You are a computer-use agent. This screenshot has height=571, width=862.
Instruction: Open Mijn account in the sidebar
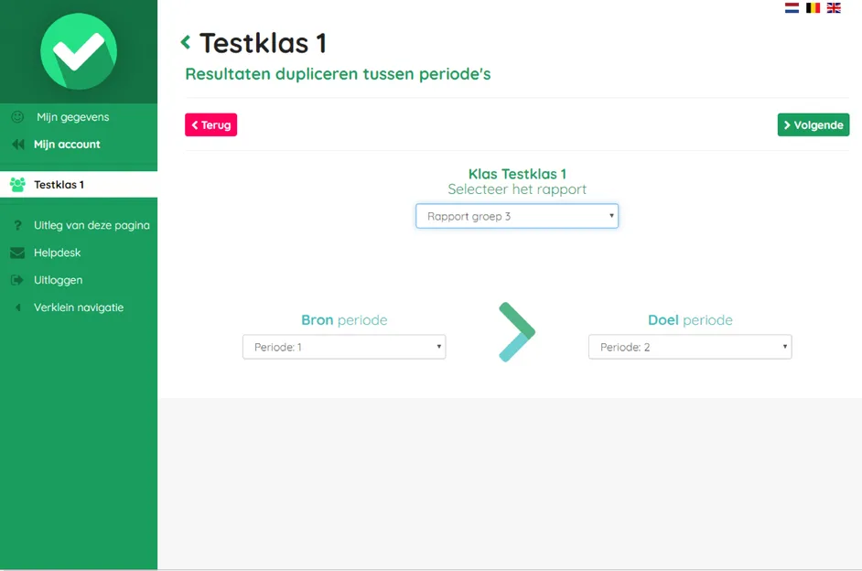tap(67, 145)
